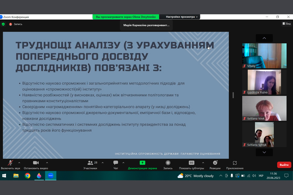This screenshot has width=293, height=195.
Task: Open clock showing 11:36 20.06.2023
Action: pyautogui.click(x=273, y=176)
